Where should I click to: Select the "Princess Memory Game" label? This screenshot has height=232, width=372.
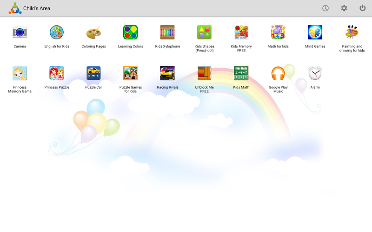tap(20, 89)
